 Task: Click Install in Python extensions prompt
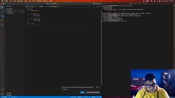82,92
